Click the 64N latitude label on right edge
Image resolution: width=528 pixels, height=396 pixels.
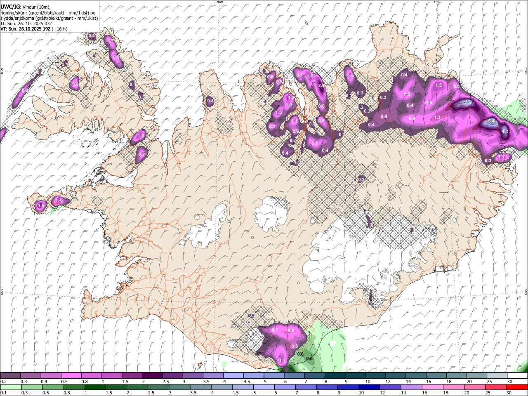click(526, 291)
